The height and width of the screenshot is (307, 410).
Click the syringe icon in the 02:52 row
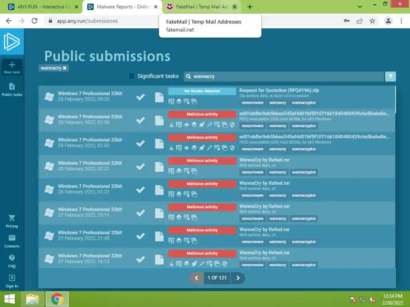209,148
